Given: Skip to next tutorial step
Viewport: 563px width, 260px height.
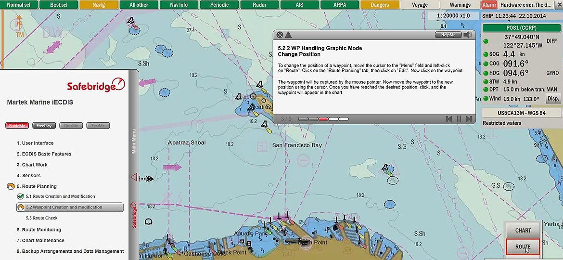Looking at the screenshot, I should [468, 119].
